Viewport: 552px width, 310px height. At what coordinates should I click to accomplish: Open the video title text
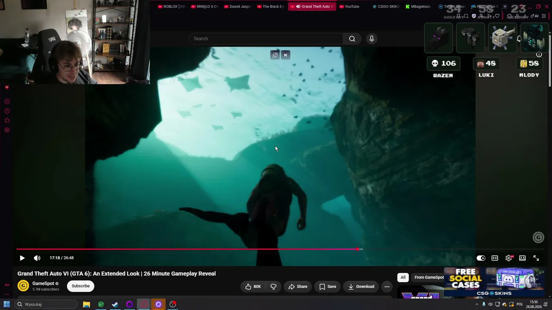pyautogui.click(x=116, y=273)
